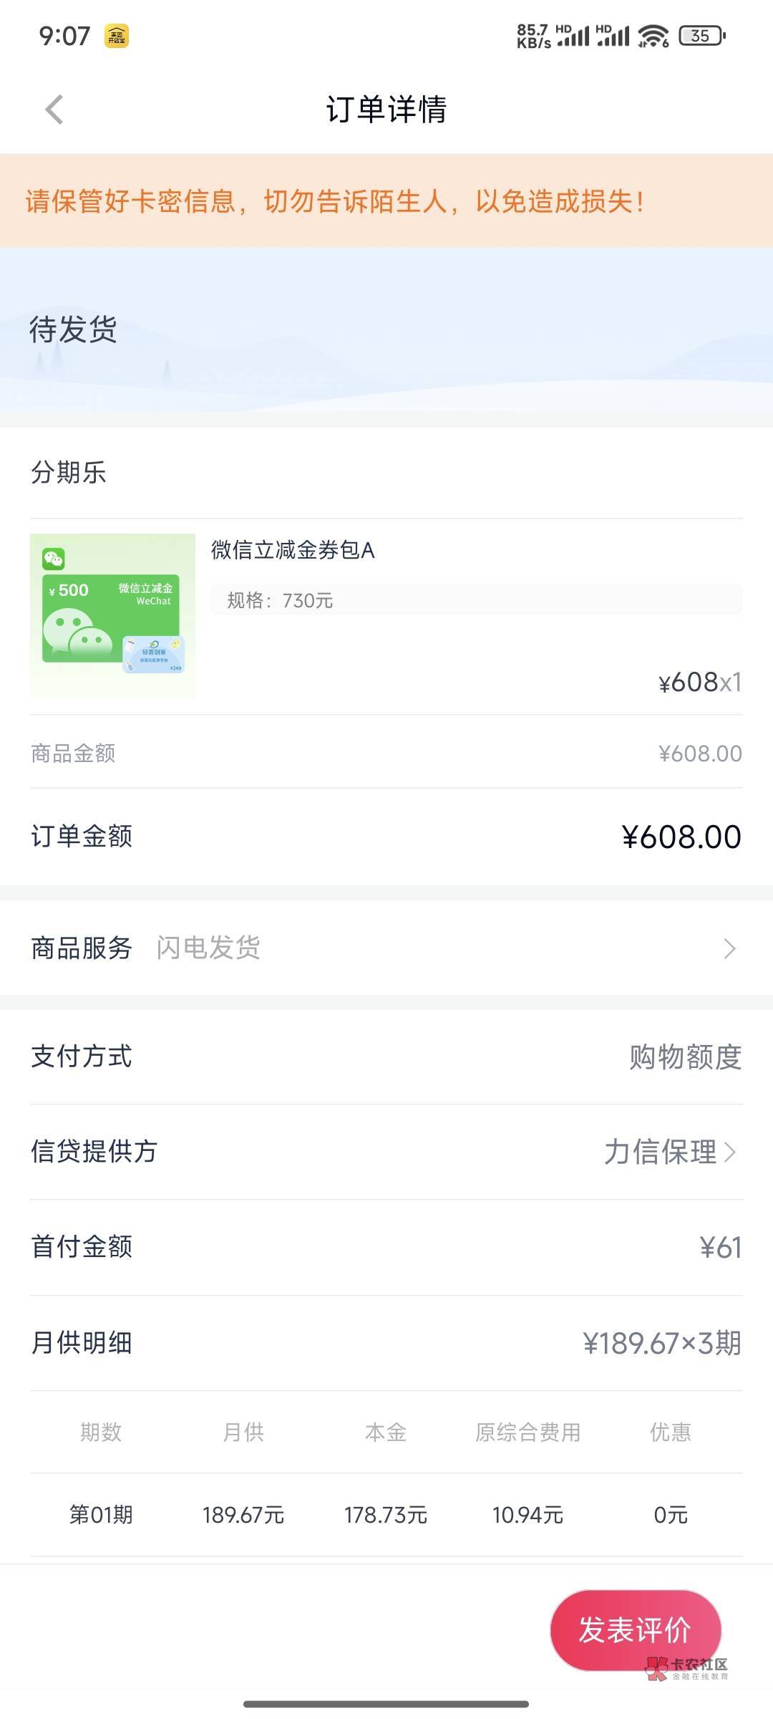773x1719 pixels.
Task: Open the 微信立减金券包A product title
Action: (x=293, y=550)
